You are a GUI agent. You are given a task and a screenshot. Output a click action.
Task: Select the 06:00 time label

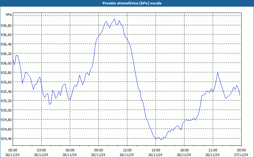(70, 150)
